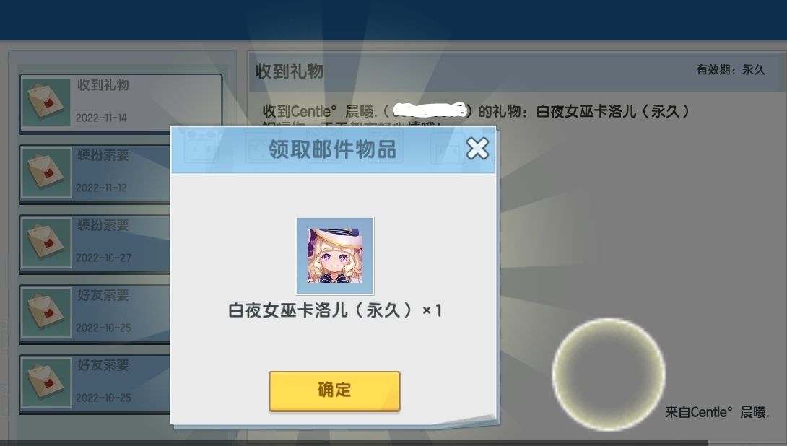Open envelope icon of 2022-10-27 装扮索要 mail
The image size is (787, 446).
click(x=46, y=243)
